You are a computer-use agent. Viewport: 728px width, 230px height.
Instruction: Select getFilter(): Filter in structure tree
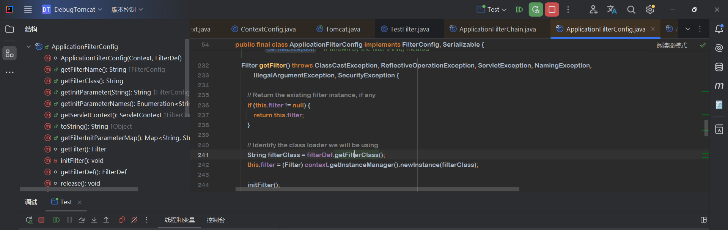[83, 149]
